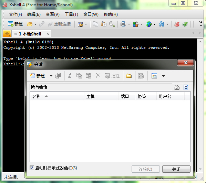Open the 工具(T) menu
Screen dimensions: 206x183
pos(71,14)
